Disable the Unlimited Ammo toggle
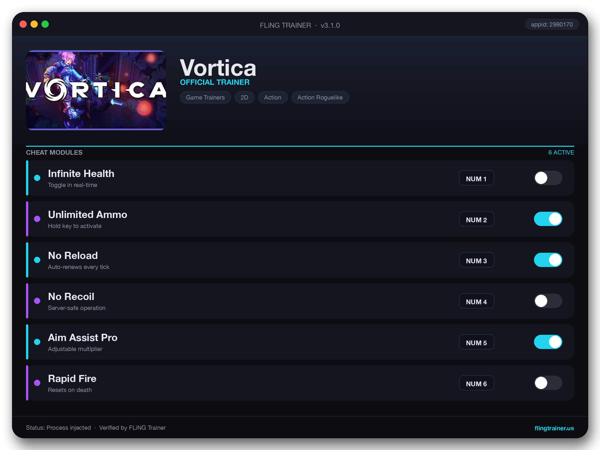 point(548,219)
